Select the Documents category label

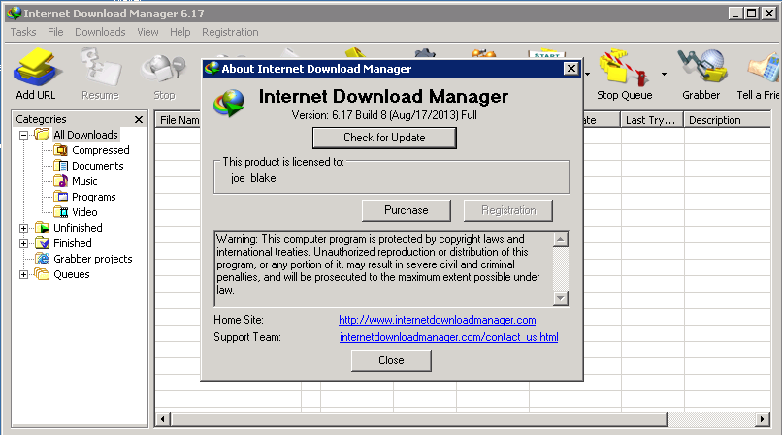pos(98,166)
